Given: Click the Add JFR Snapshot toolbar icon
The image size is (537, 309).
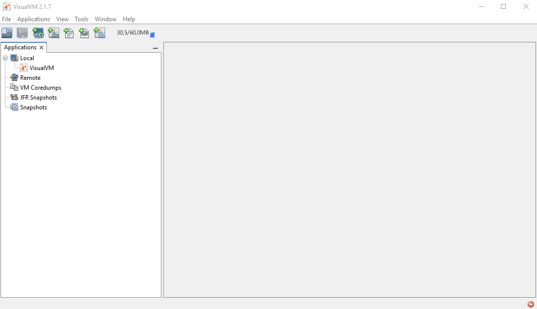Looking at the screenshot, I should point(84,33).
